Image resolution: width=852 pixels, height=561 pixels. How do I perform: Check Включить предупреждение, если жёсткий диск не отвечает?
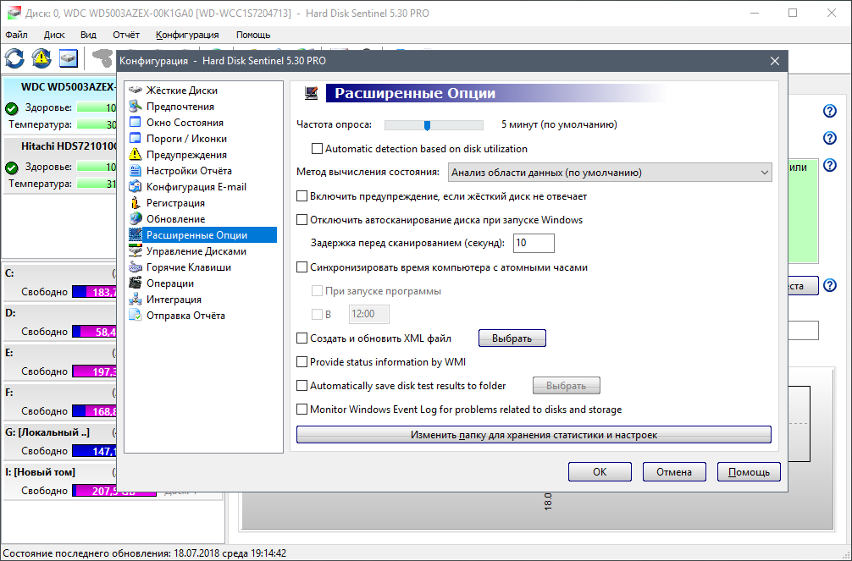(302, 196)
